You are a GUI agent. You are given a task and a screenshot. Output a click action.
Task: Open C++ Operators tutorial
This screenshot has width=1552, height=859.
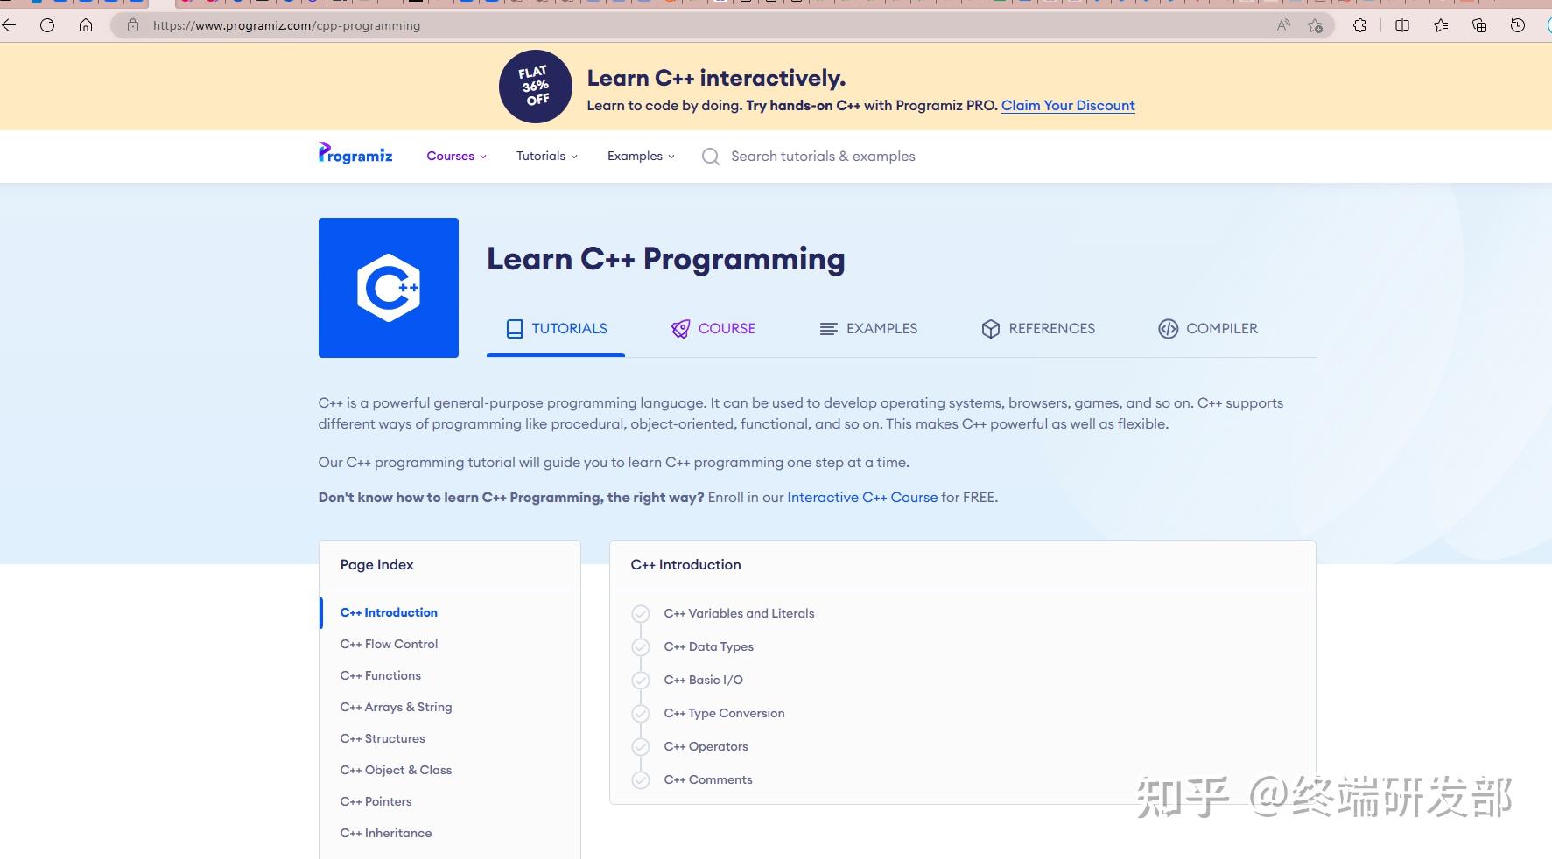click(706, 746)
